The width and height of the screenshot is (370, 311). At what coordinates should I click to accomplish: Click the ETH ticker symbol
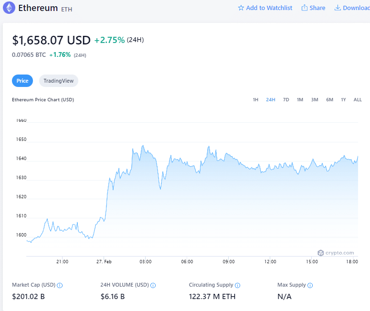point(66,10)
